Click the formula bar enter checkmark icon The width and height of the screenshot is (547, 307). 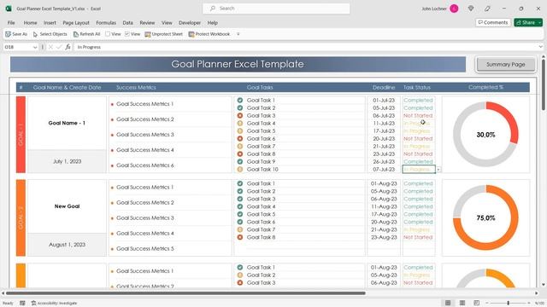coord(59,47)
